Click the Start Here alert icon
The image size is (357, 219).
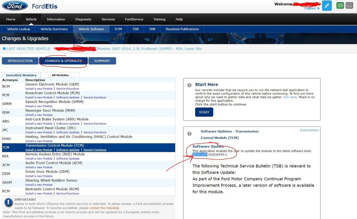189,85
